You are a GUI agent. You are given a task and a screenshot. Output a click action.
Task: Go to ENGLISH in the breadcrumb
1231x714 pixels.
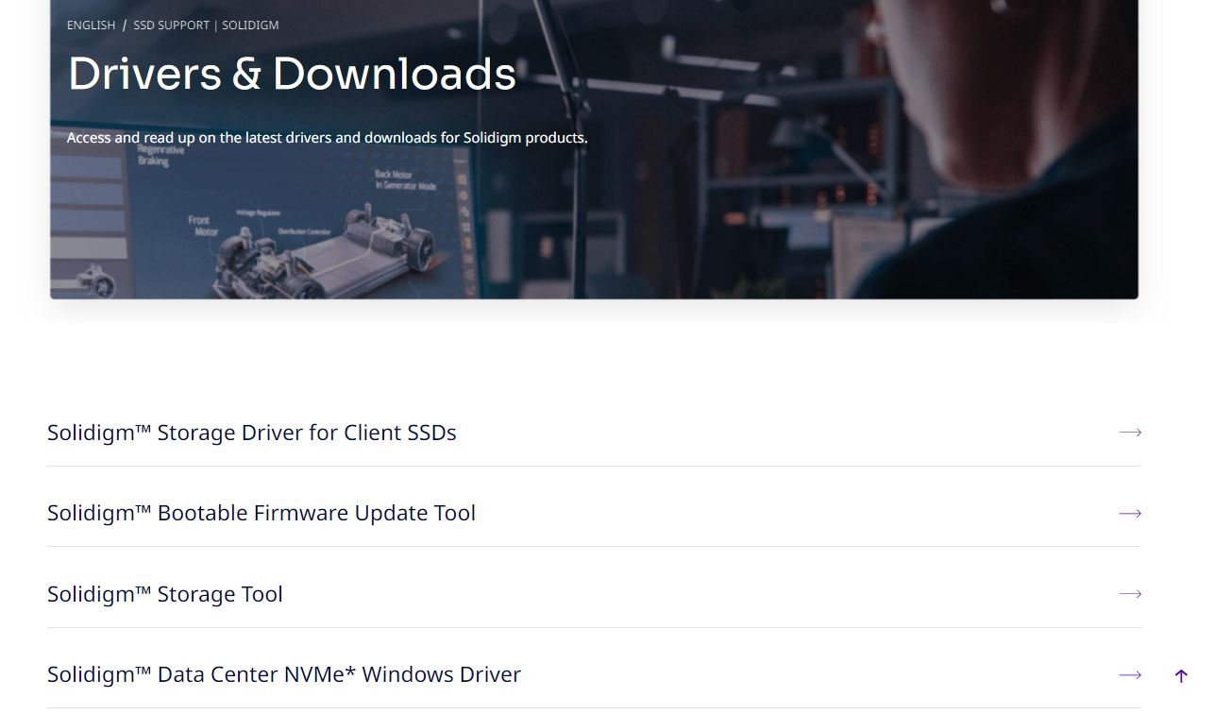pyautogui.click(x=91, y=25)
